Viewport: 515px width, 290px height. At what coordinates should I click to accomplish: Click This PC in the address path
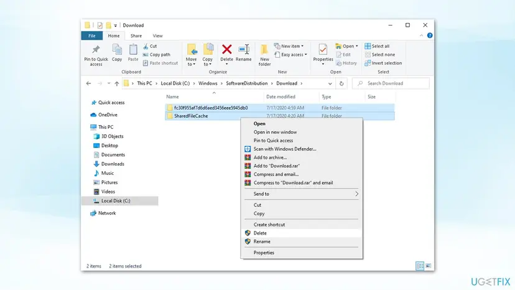click(x=144, y=83)
